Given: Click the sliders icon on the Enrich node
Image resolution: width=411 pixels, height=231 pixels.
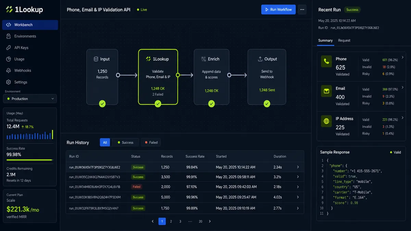Looking at the screenshot, I should click(x=203, y=59).
